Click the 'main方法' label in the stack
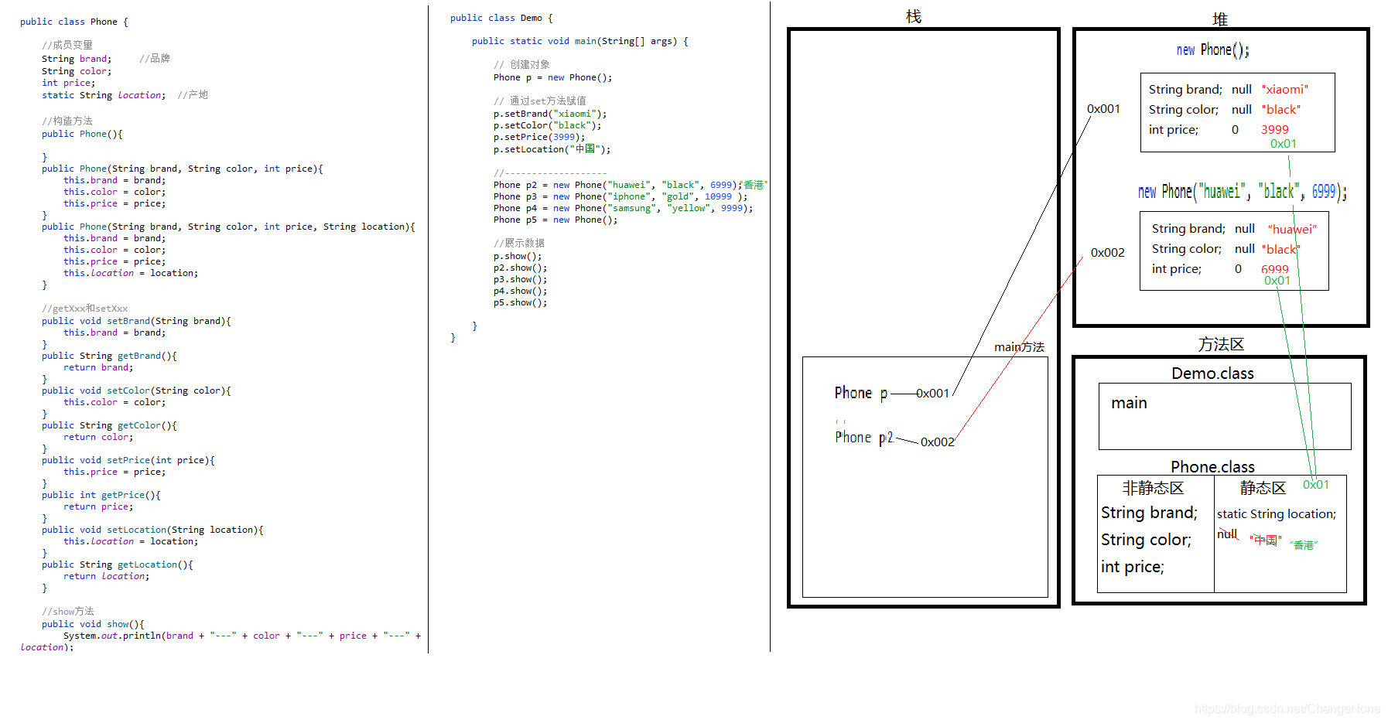The width and height of the screenshot is (1388, 723). [1019, 347]
